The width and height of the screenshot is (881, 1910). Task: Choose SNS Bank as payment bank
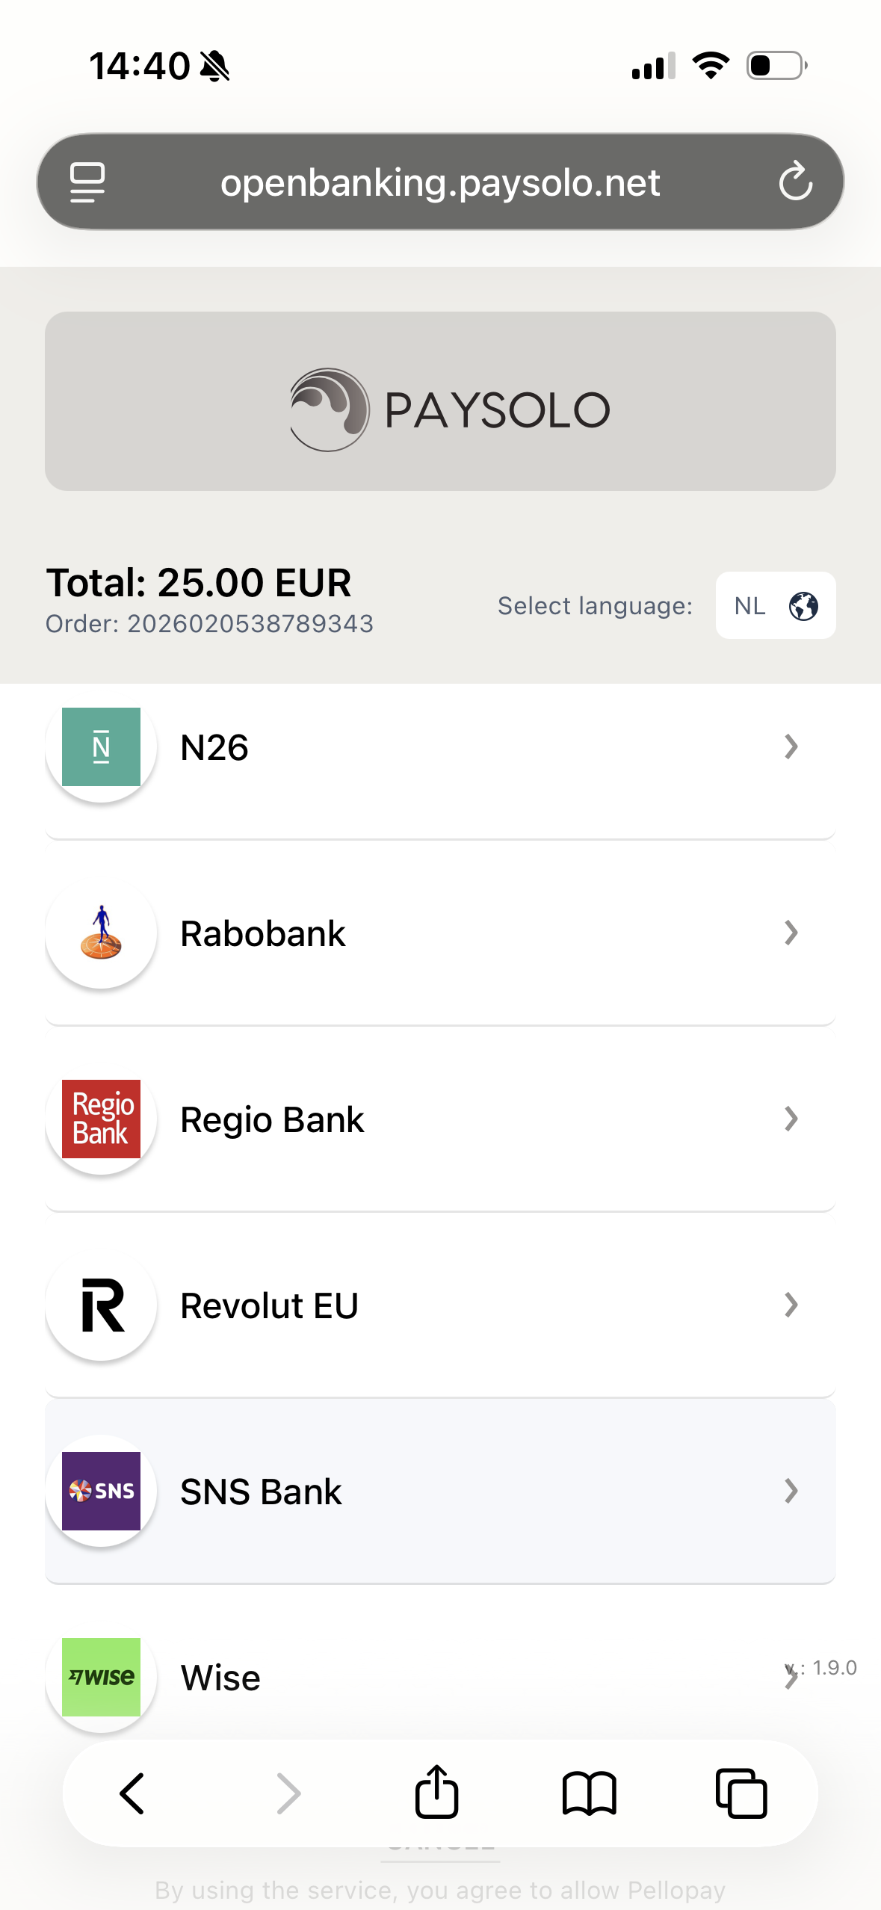(x=262, y=1492)
